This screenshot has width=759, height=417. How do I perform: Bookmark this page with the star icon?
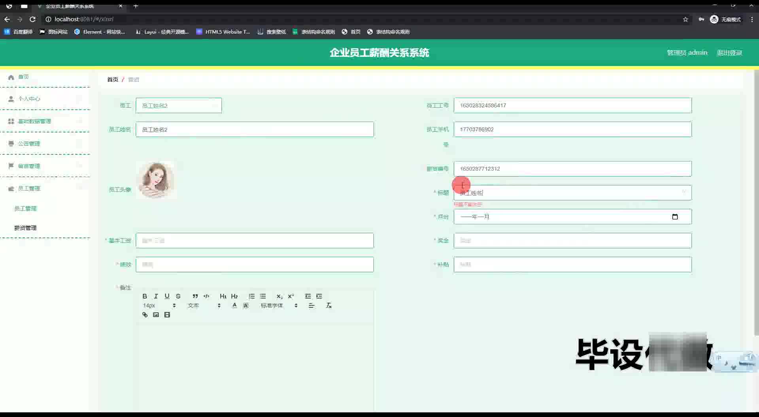coord(685,19)
